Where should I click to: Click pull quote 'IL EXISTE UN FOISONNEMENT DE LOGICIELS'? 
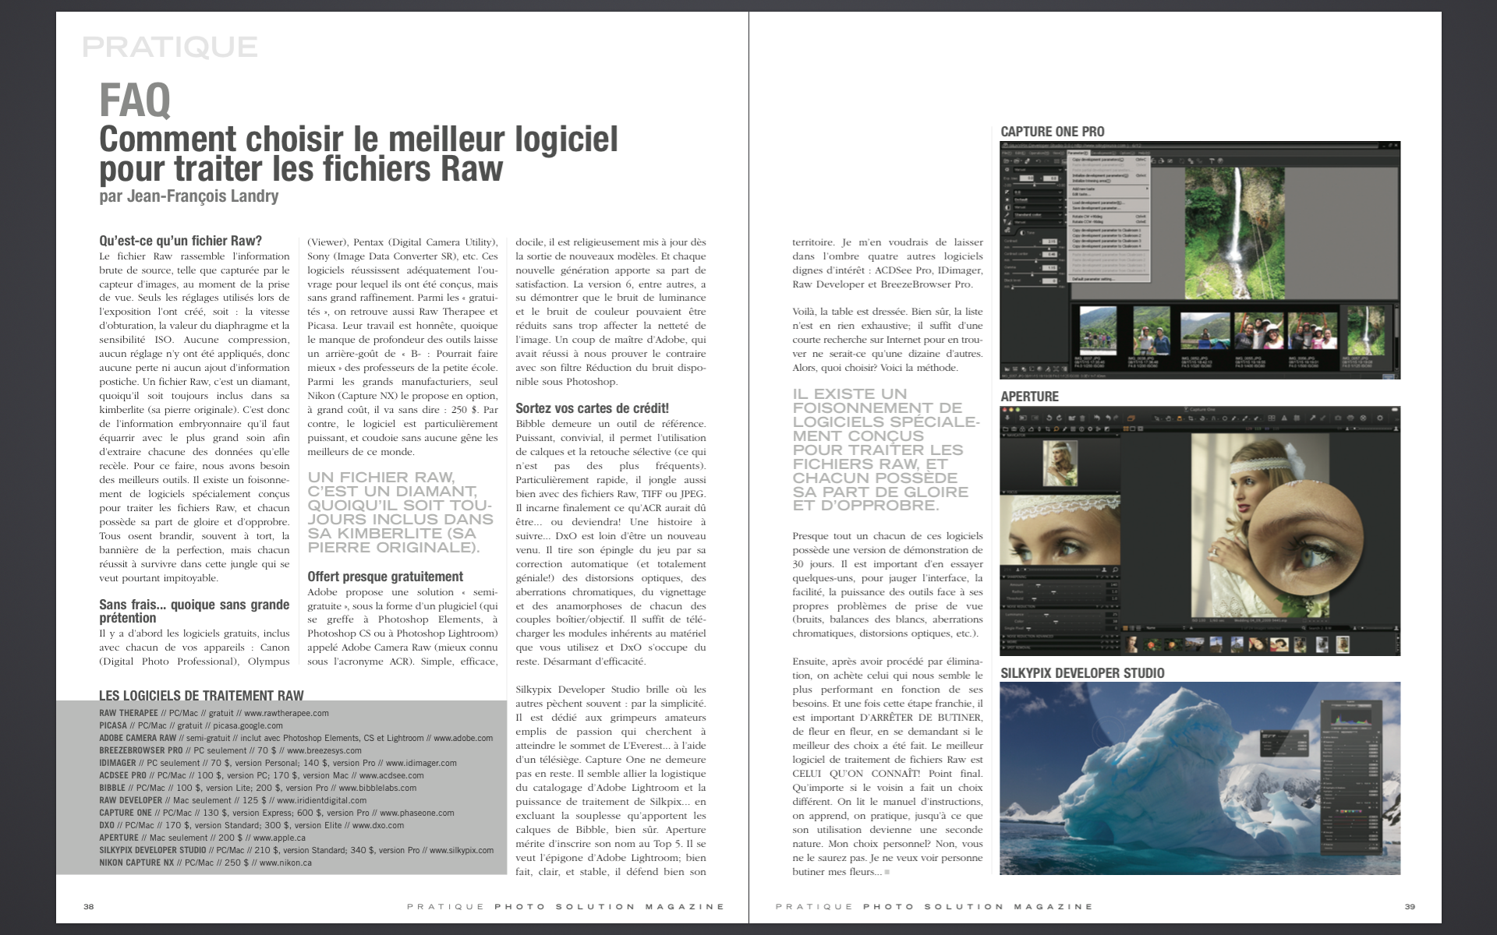[886, 450]
